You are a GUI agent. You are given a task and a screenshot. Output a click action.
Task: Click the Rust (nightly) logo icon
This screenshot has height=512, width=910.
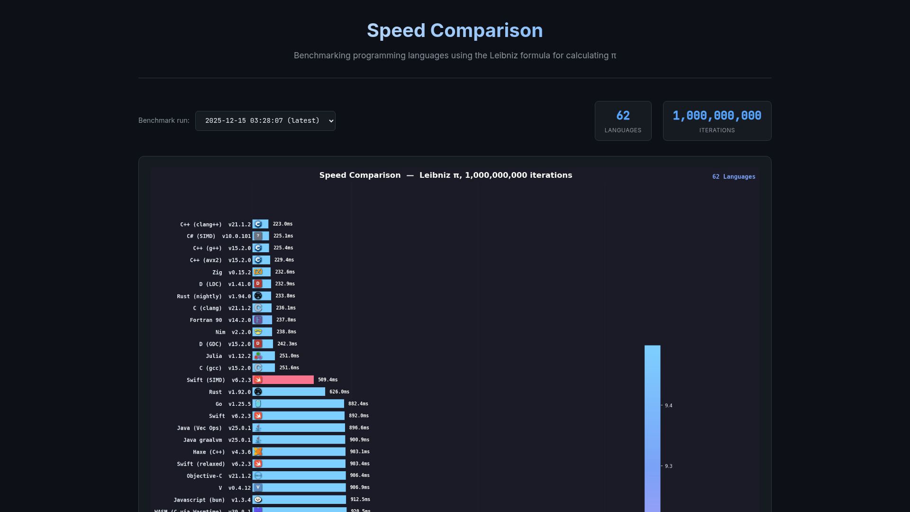coord(258,296)
